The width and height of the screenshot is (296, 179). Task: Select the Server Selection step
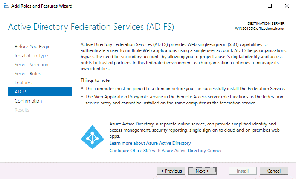pos(31,65)
